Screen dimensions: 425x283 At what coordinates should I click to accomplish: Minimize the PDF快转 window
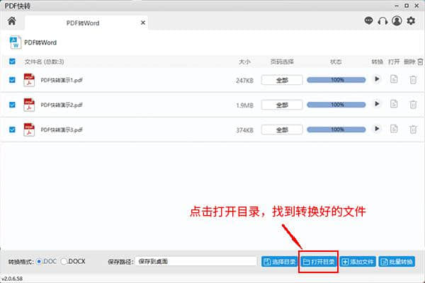point(397,6)
